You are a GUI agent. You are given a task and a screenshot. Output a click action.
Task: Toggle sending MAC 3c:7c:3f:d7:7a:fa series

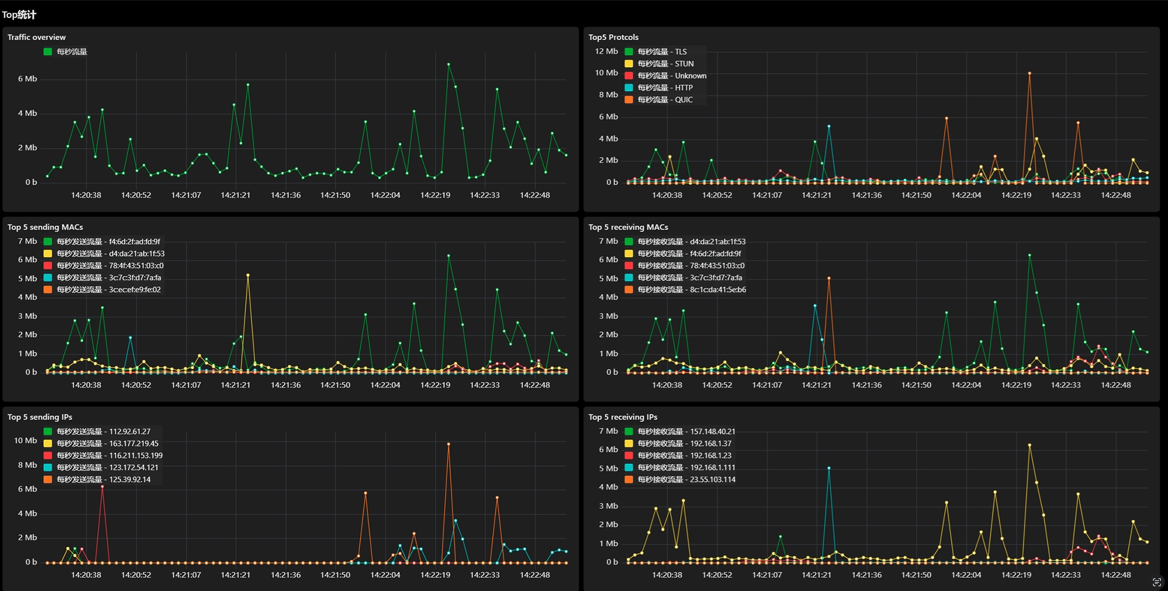coord(109,278)
